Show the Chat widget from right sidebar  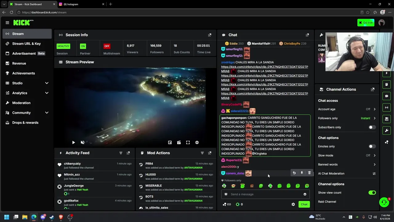[x=387, y=96]
